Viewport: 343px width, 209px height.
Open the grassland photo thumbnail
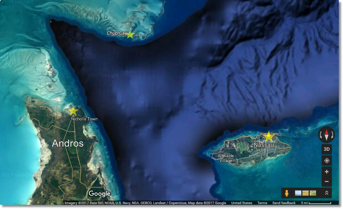(305, 193)
